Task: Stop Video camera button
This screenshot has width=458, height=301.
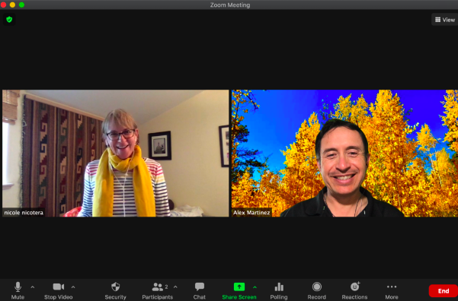Action: (58, 290)
